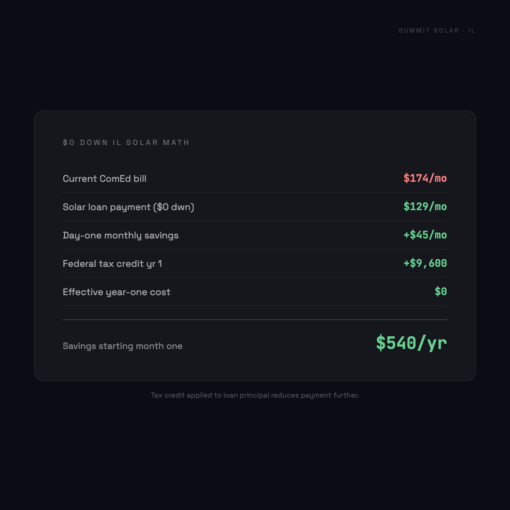
Task: Select the Day-one monthly savings label
Action: click(120, 235)
